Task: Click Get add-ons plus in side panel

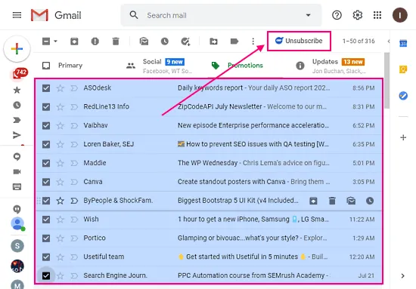Action: click(x=403, y=137)
